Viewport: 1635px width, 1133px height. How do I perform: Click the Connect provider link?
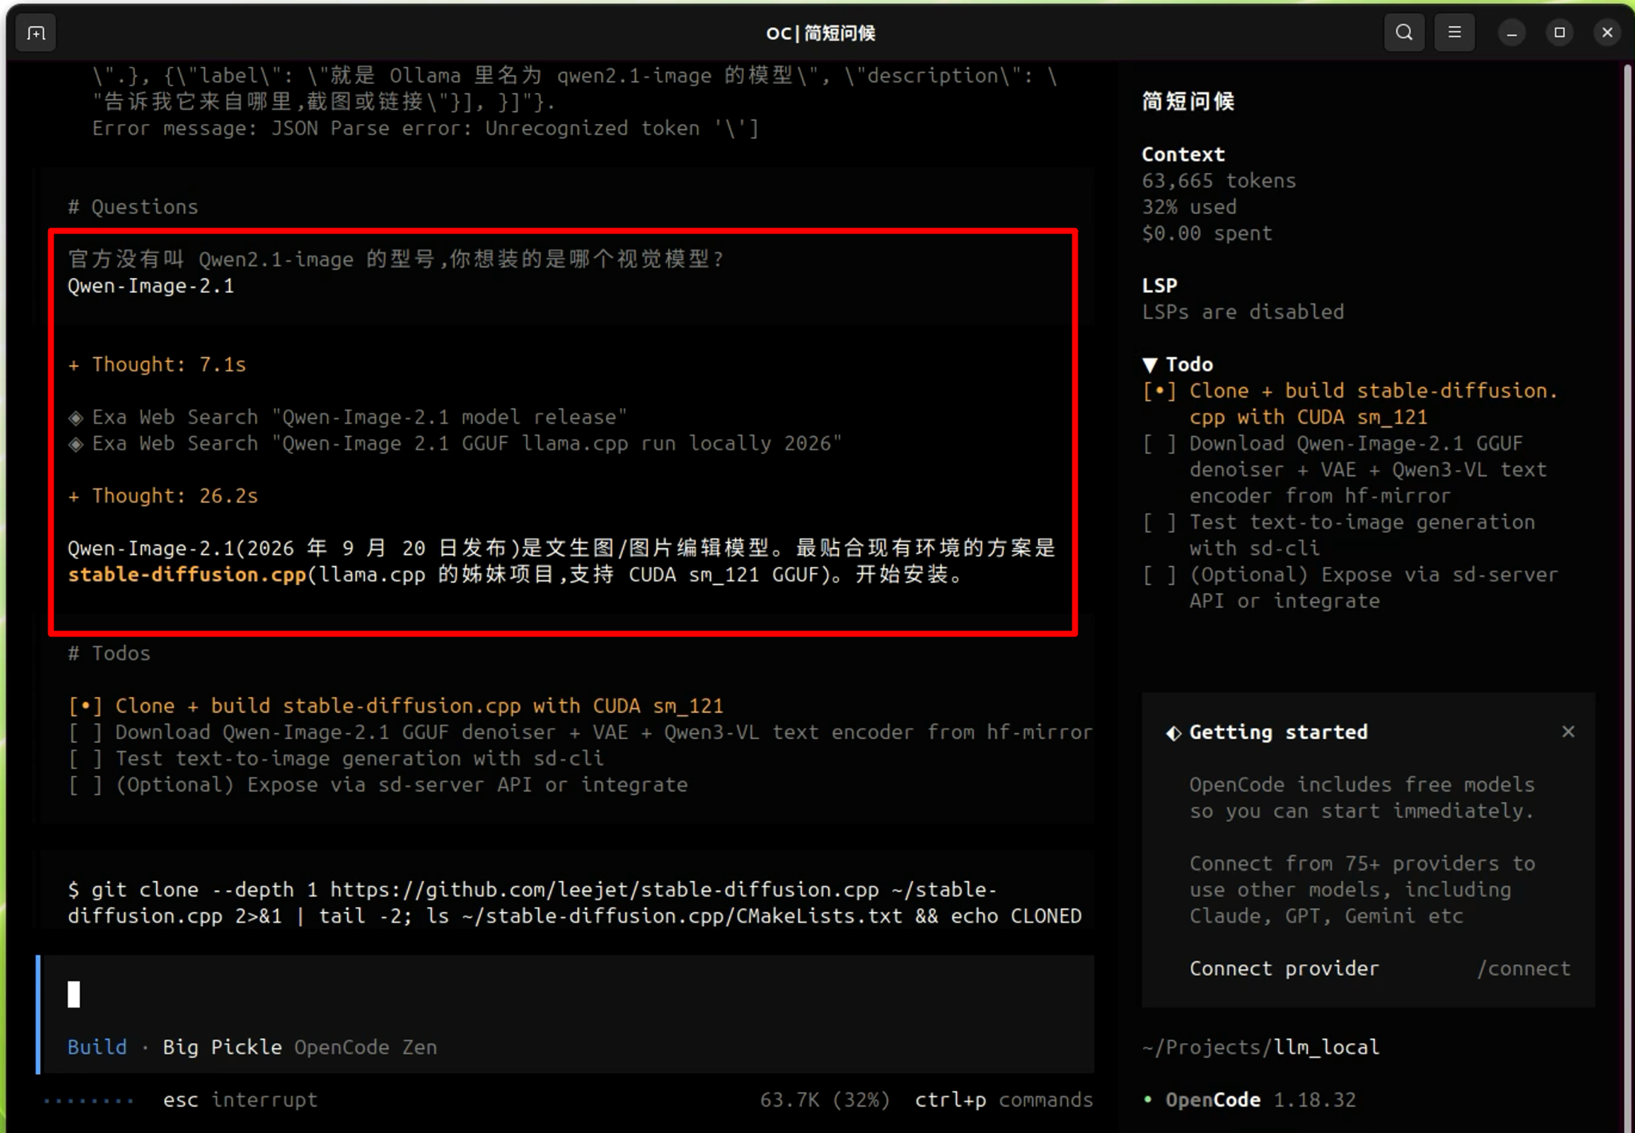click(x=1284, y=969)
